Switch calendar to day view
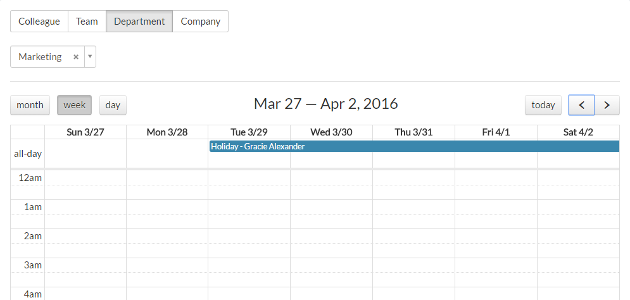The height and width of the screenshot is (300, 630). click(x=113, y=105)
